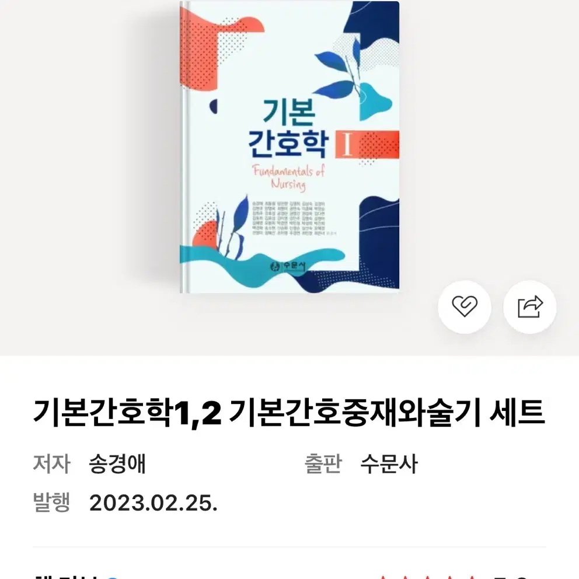Tap the red star rating row
The width and height of the screenshot is (579, 579).
pyautogui.click(x=427, y=577)
